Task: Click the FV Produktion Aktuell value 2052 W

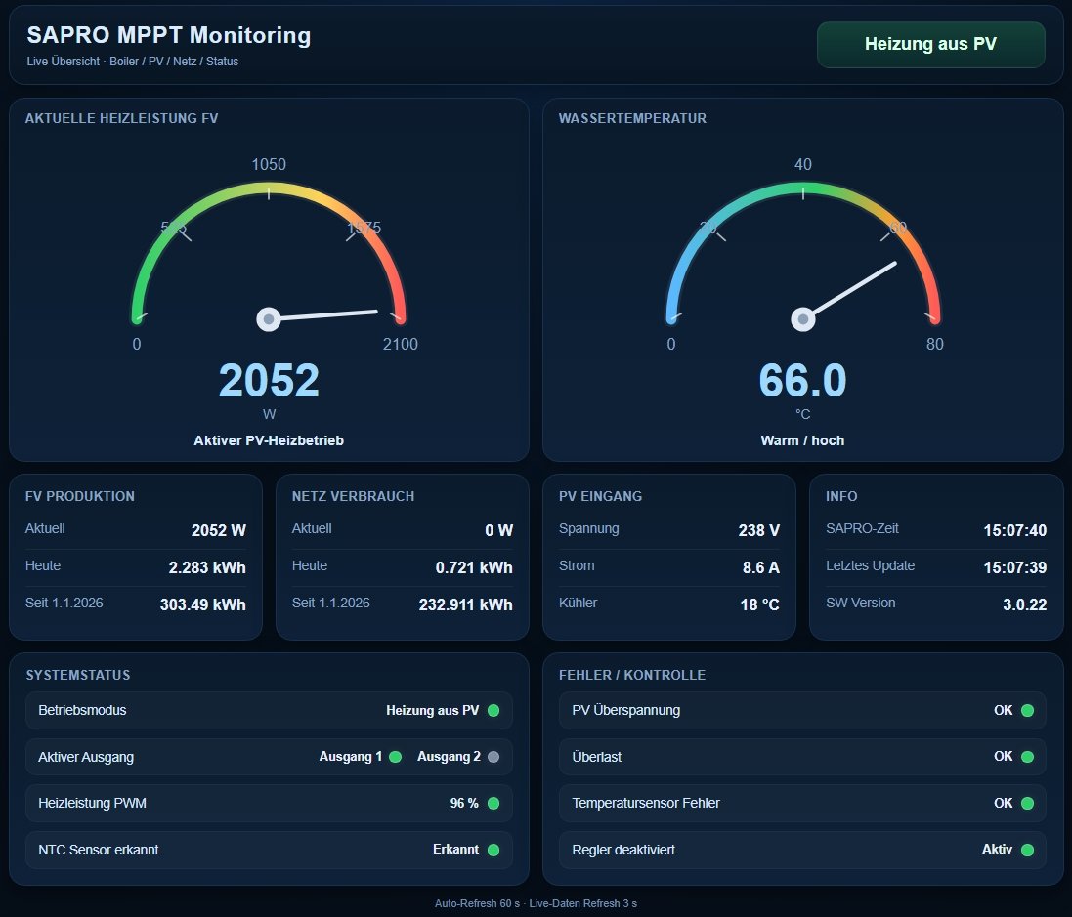Action: (x=219, y=530)
